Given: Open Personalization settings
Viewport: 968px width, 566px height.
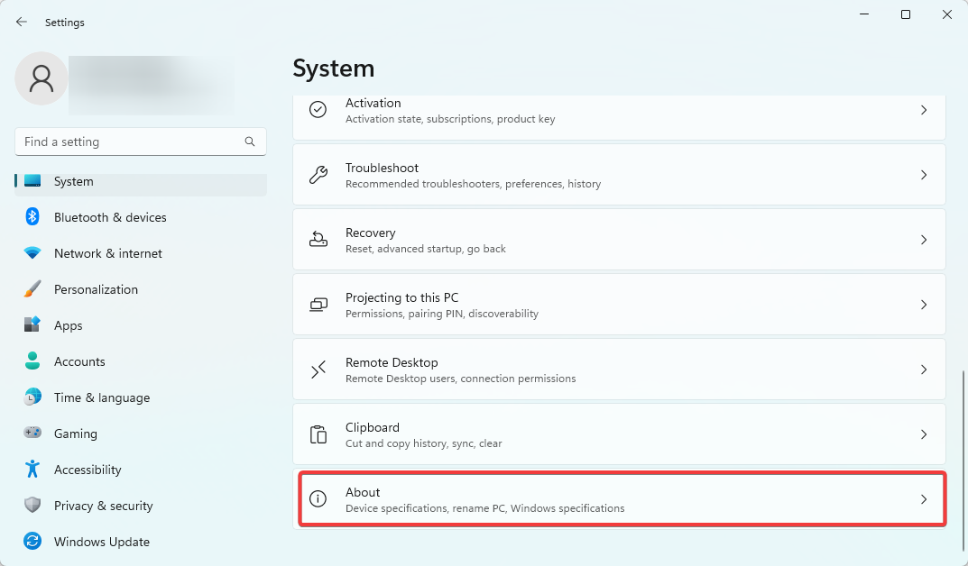Looking at the screenshot, I should click(x=141, y=289).
